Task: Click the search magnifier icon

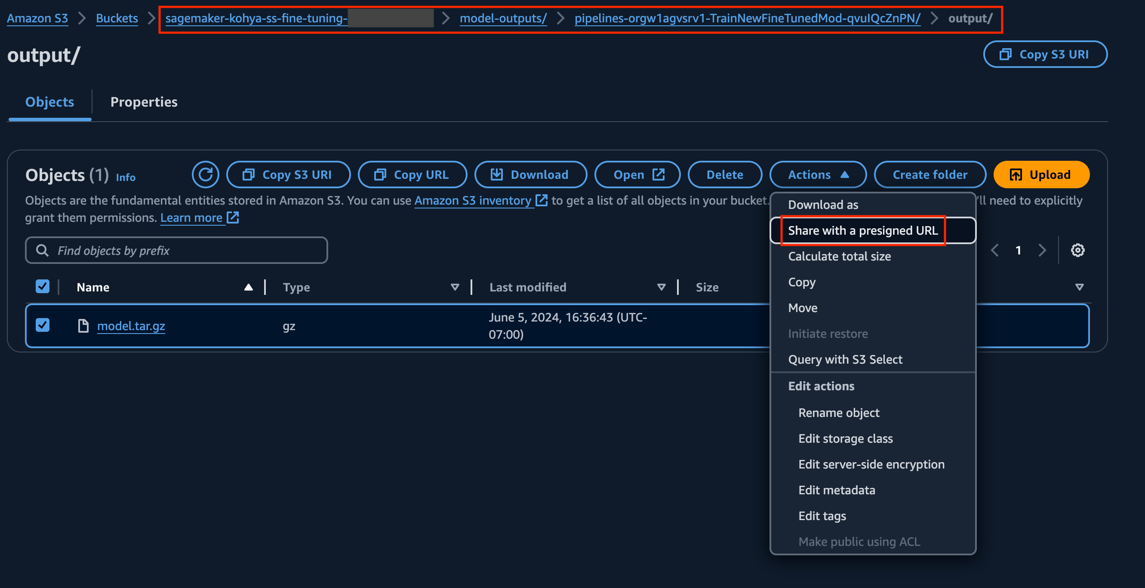Action: tap(42, 251)
